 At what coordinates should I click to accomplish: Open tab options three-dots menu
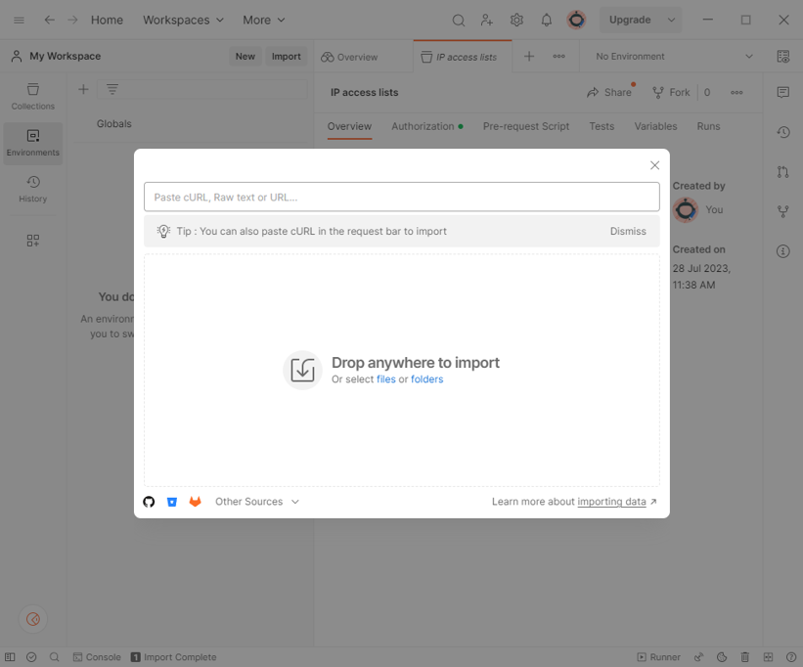point(558,57)
